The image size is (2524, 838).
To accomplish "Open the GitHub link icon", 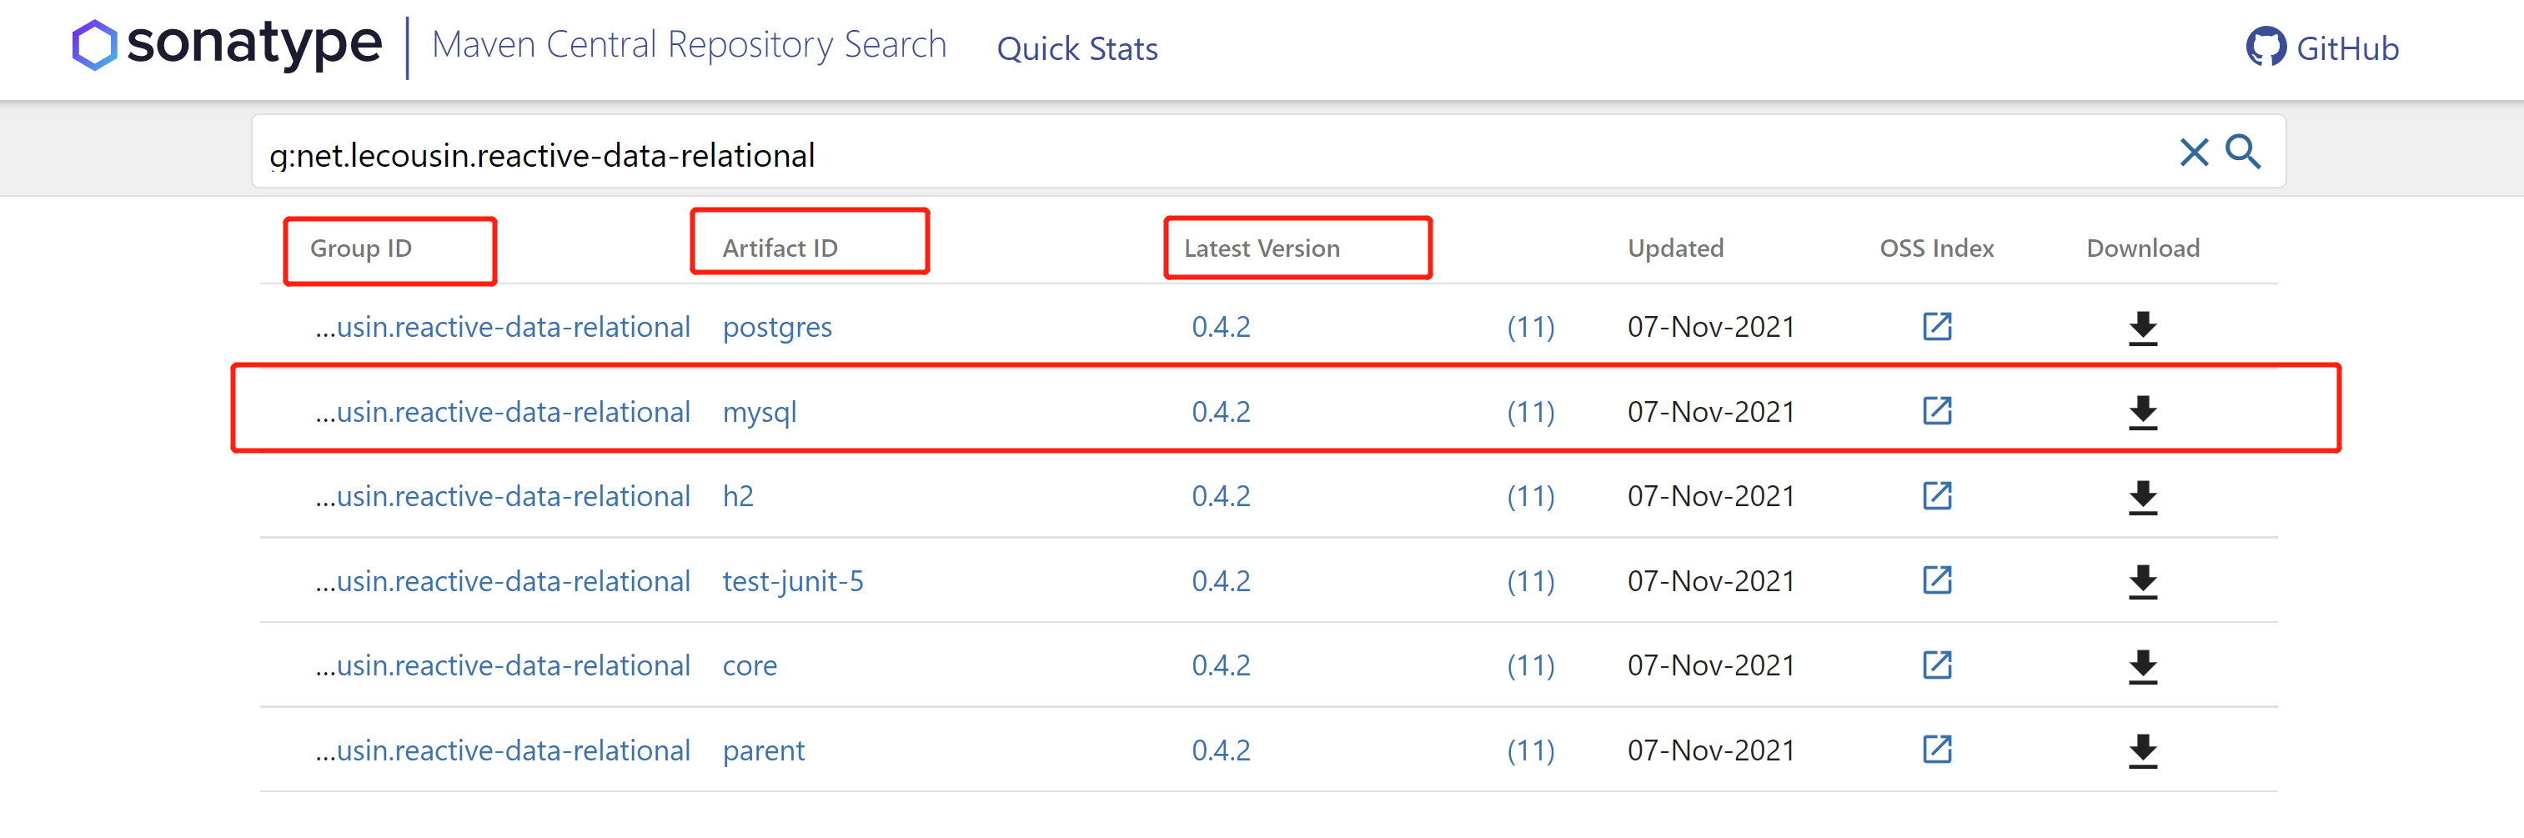I will pyautogui.click(x=2266, y=47).
